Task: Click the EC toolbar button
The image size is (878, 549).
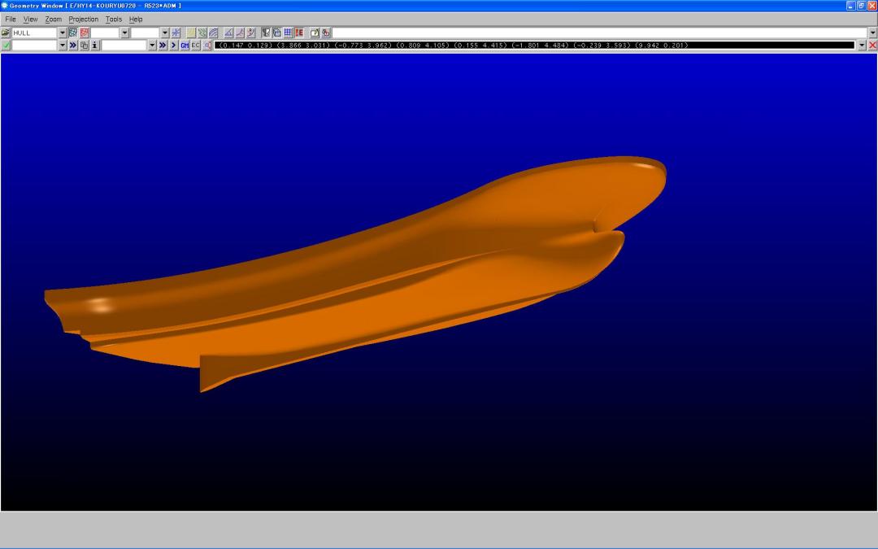Action: pyautogui.click(x=196, y=46)
